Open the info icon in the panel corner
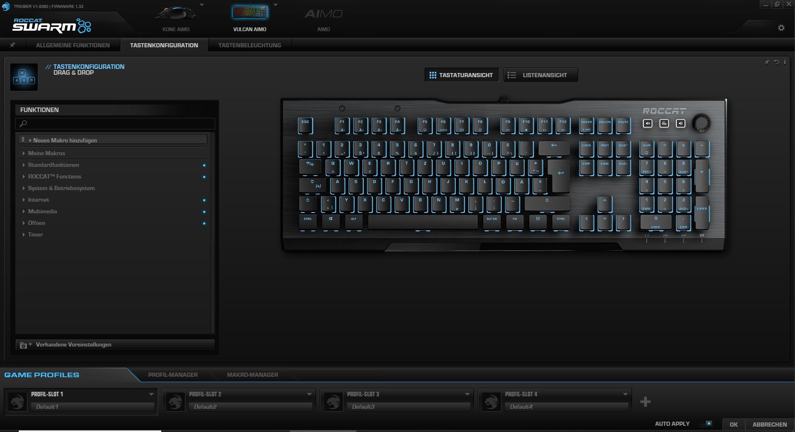Screen dimensions: 795x432 point(785,62)
